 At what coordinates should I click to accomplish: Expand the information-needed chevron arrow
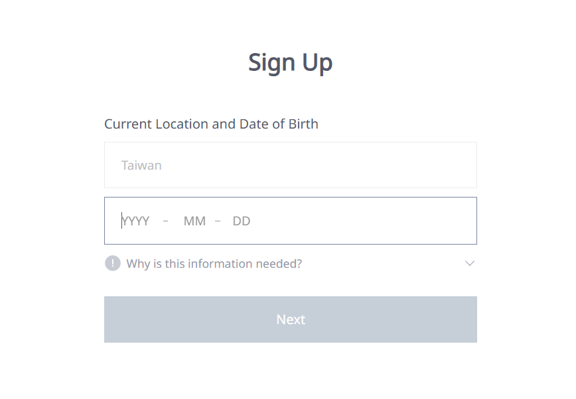pos(470,264)
